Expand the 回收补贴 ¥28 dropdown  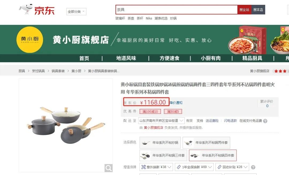pos(232,167)
